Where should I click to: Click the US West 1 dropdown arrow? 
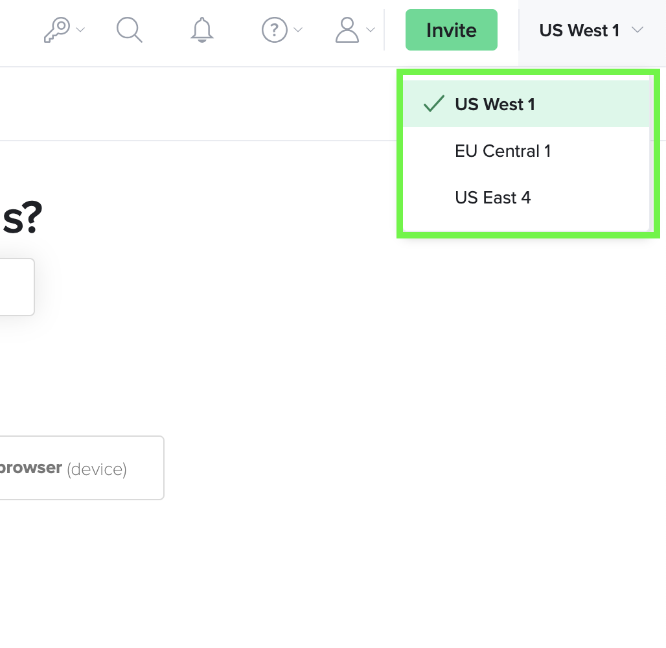pos(637,30)
